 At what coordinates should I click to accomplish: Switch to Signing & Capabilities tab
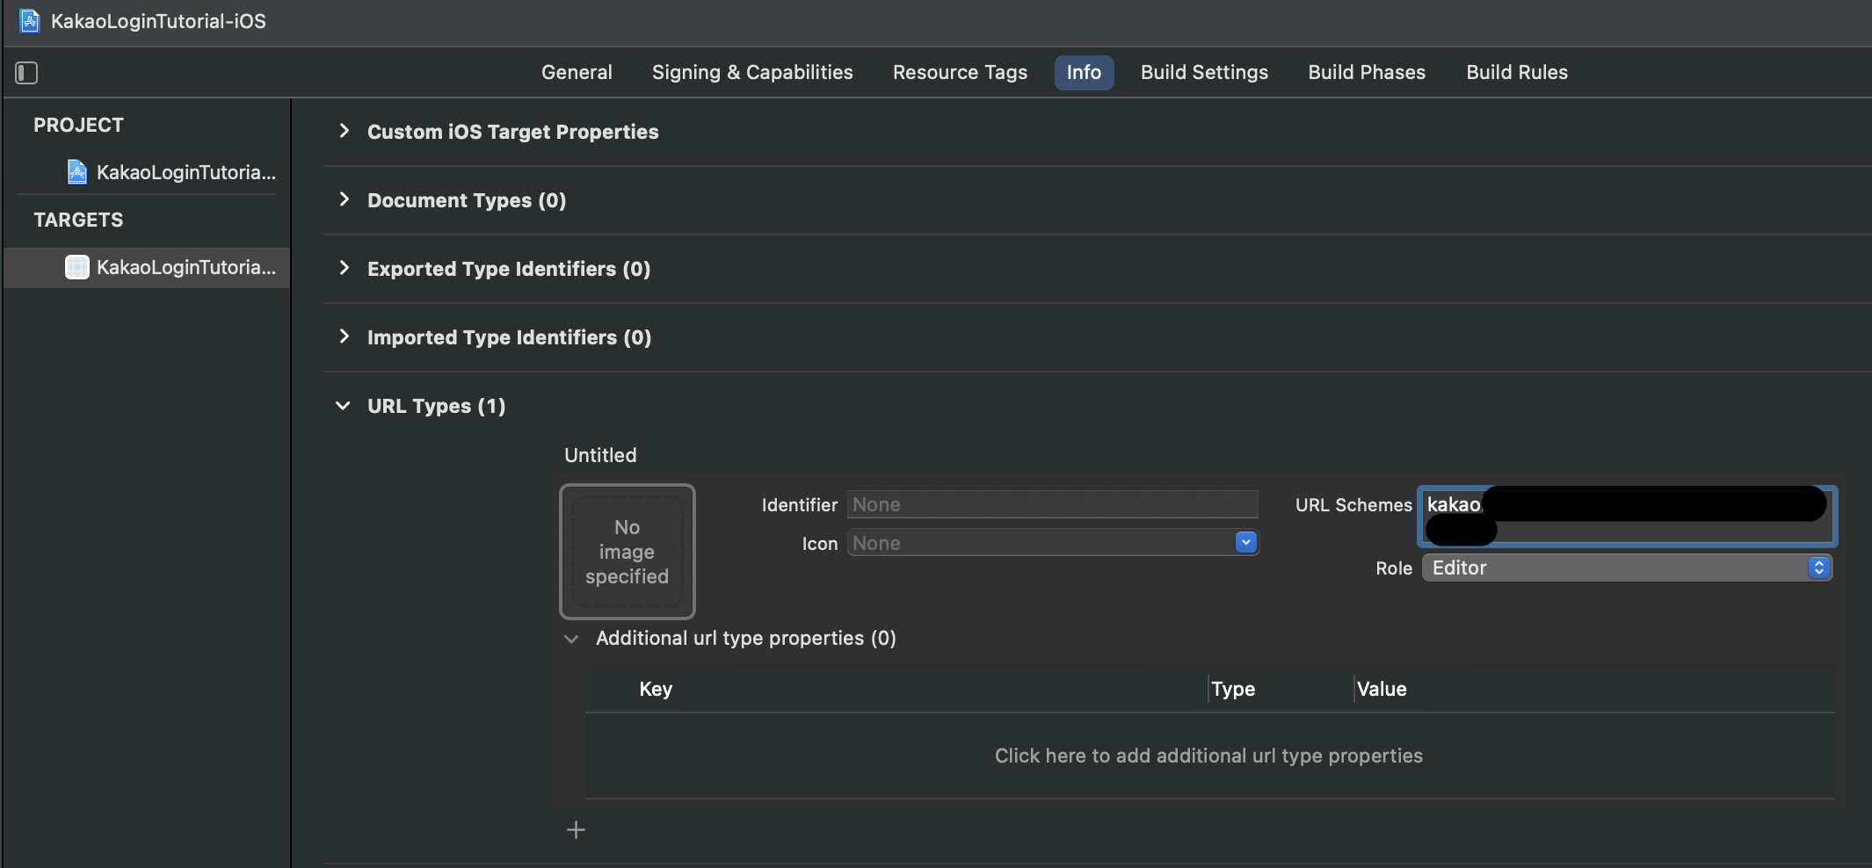click(x=752, y=73)
